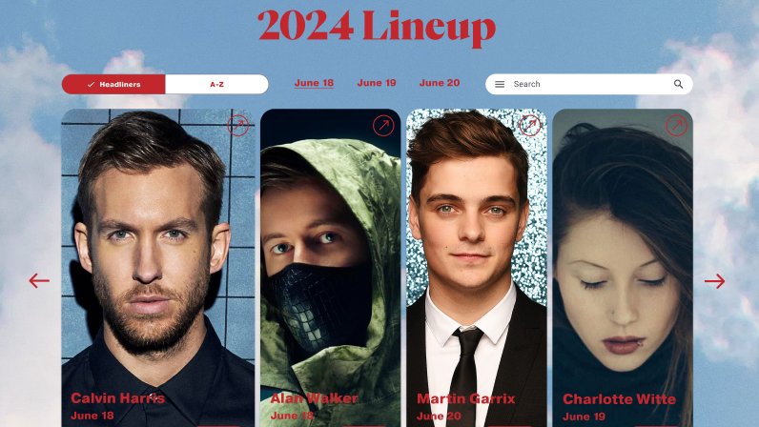Image resolution: width=759 pixels, height=427 pixels.
Task: Click the magnifying glass search icon
Action: coord(678,84)
